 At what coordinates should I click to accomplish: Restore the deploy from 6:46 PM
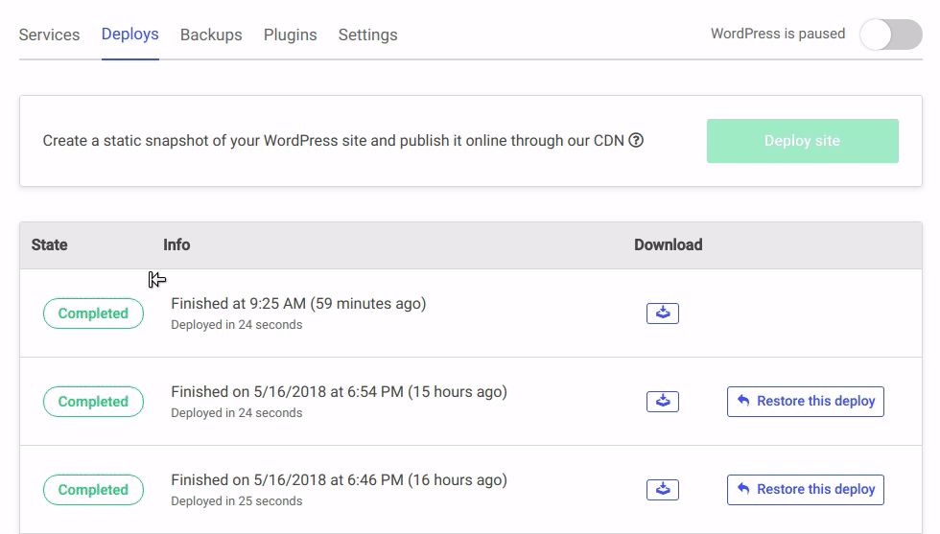[805, 490]
